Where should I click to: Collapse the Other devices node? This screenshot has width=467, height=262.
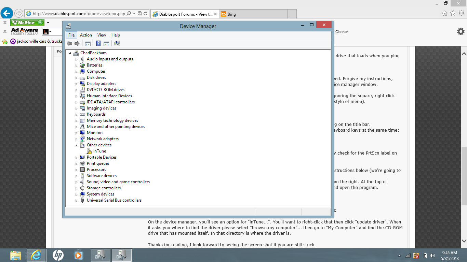77,145
